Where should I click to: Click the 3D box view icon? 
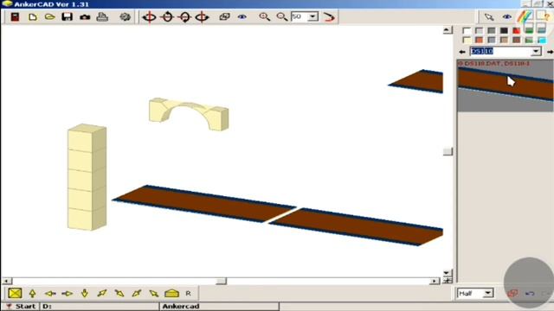[x=224, y=16]
